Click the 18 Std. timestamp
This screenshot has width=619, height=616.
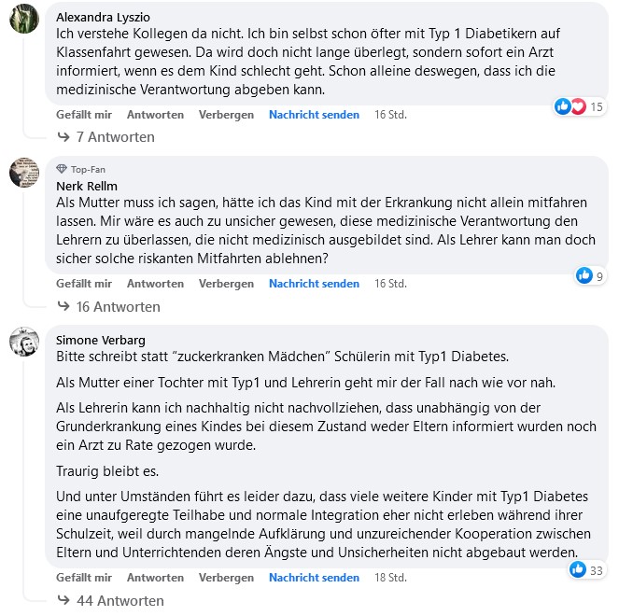click(x=390, y=578)
